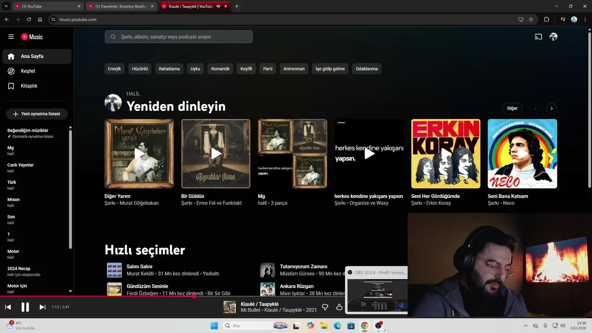The image size is (592, 333).
Task: Open Kitaplık in sidebar
Action: (37, 86)
